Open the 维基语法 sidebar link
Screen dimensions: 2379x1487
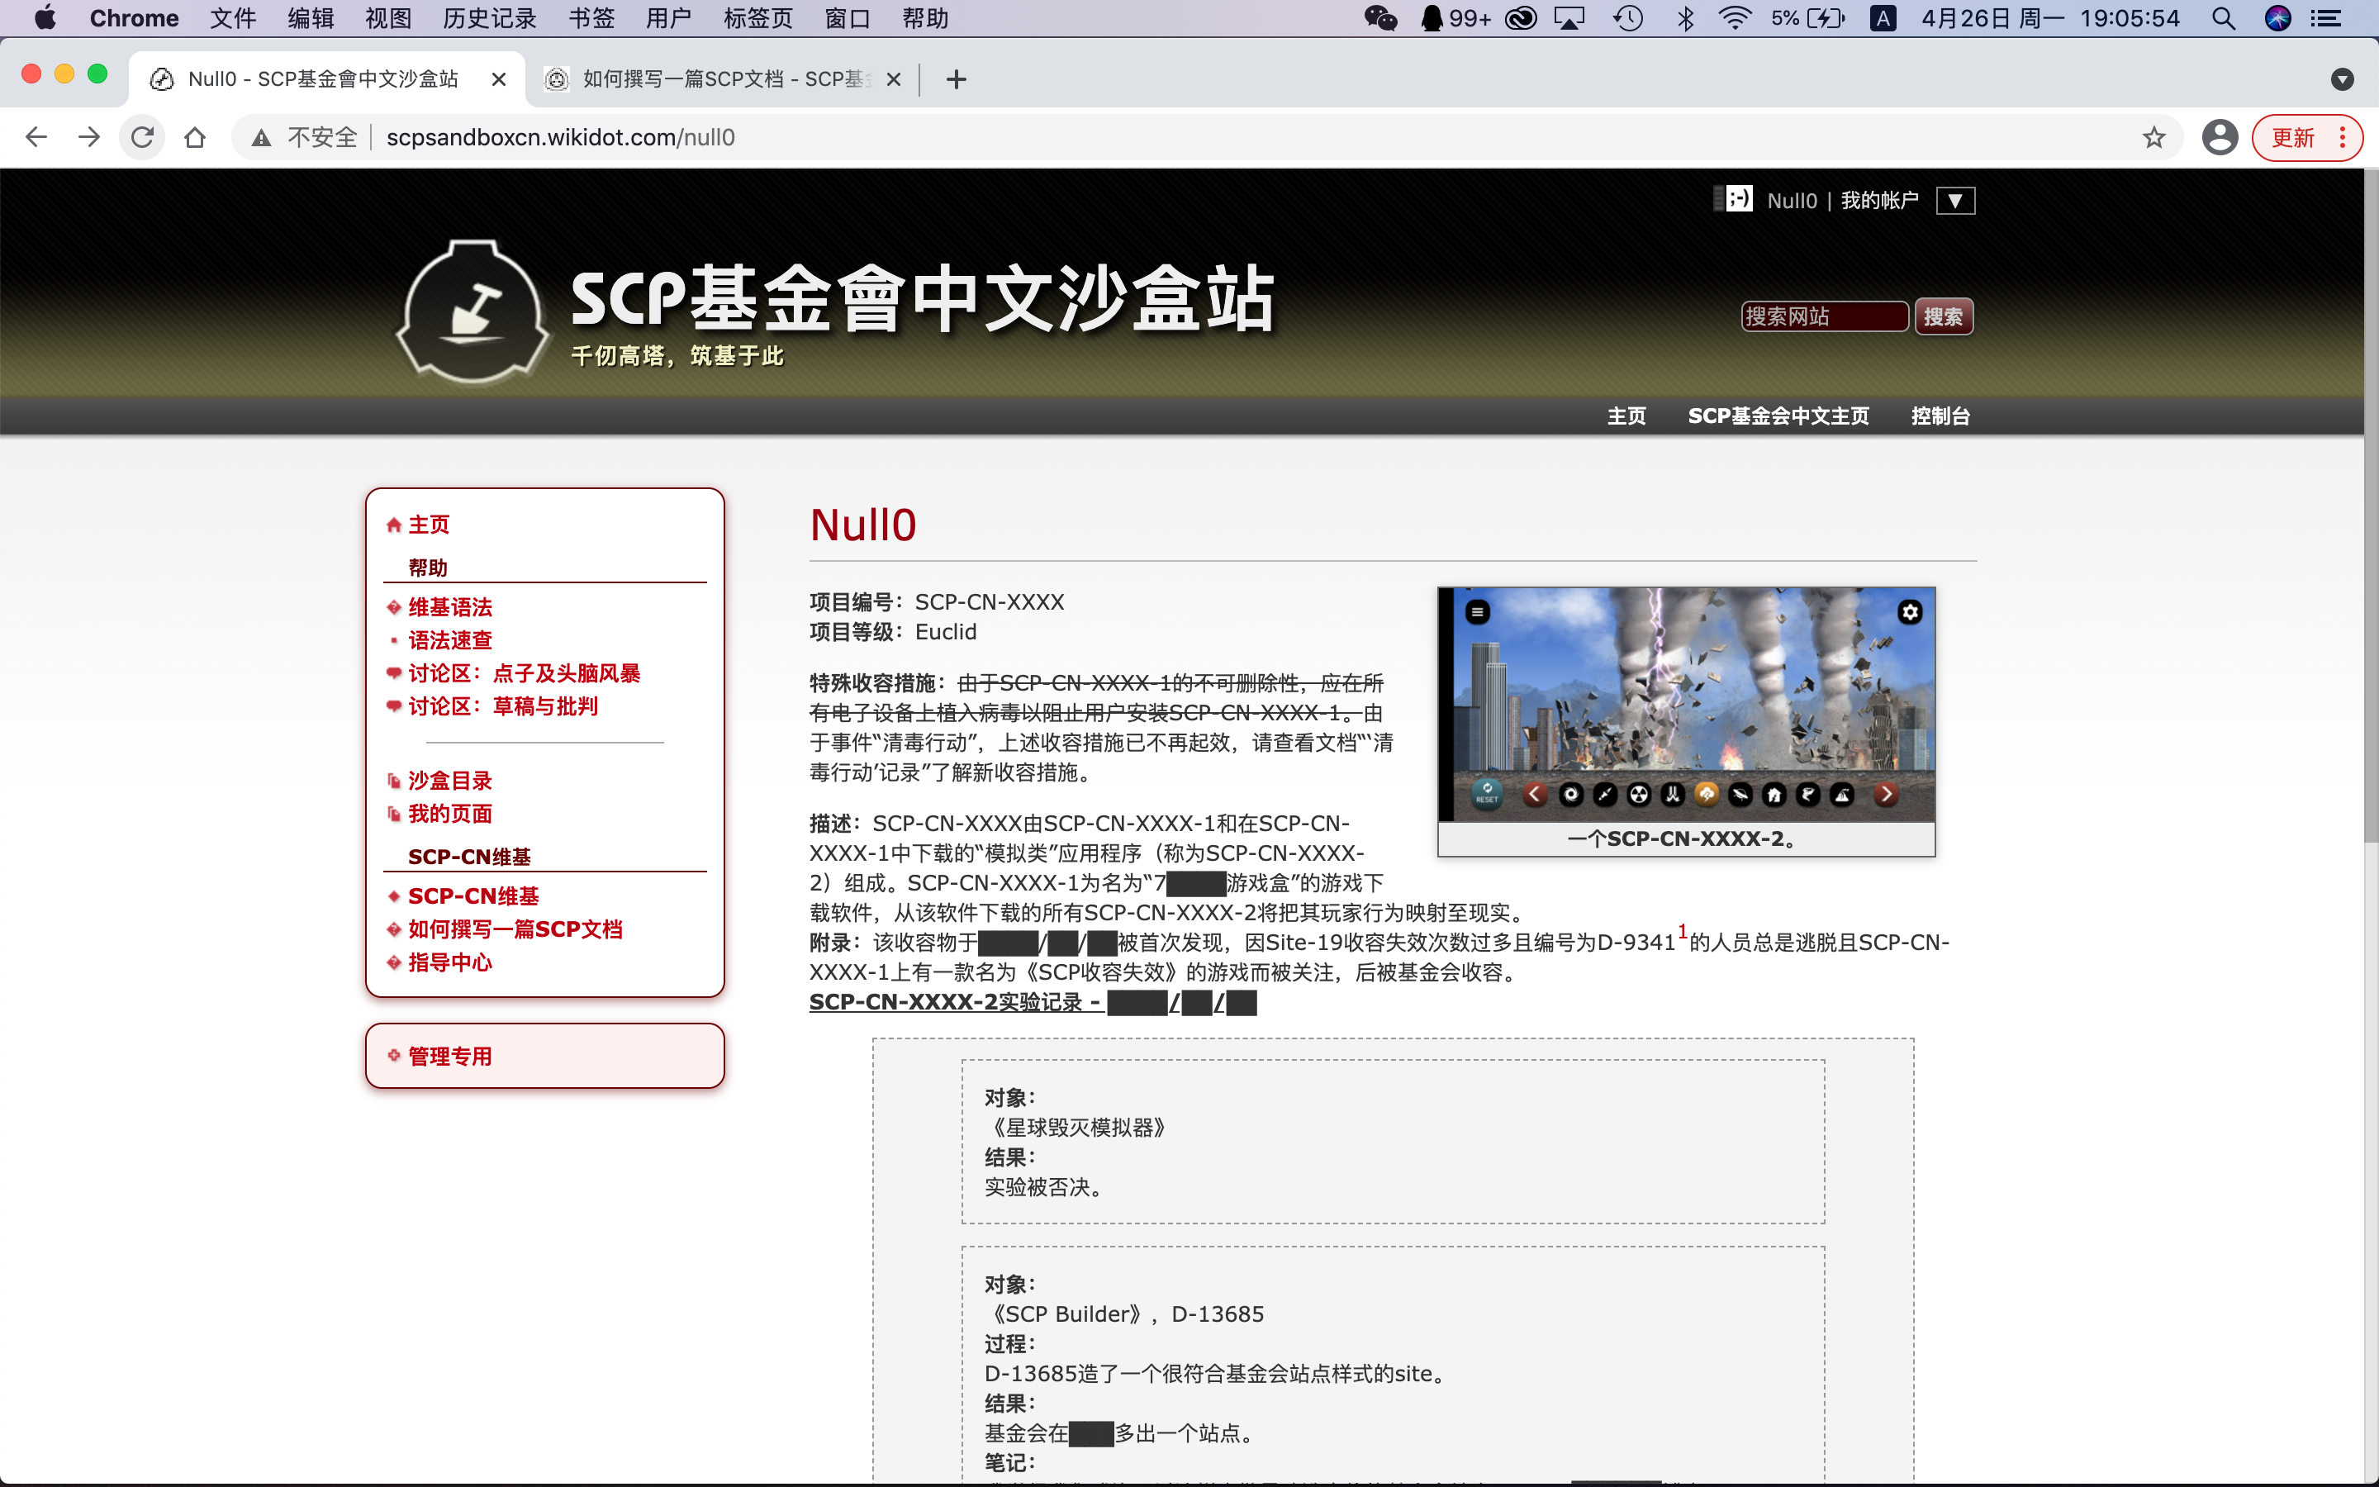click(450, 608)
